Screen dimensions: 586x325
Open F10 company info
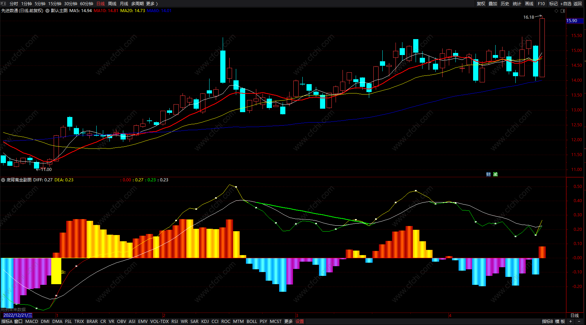pos(541,3)
